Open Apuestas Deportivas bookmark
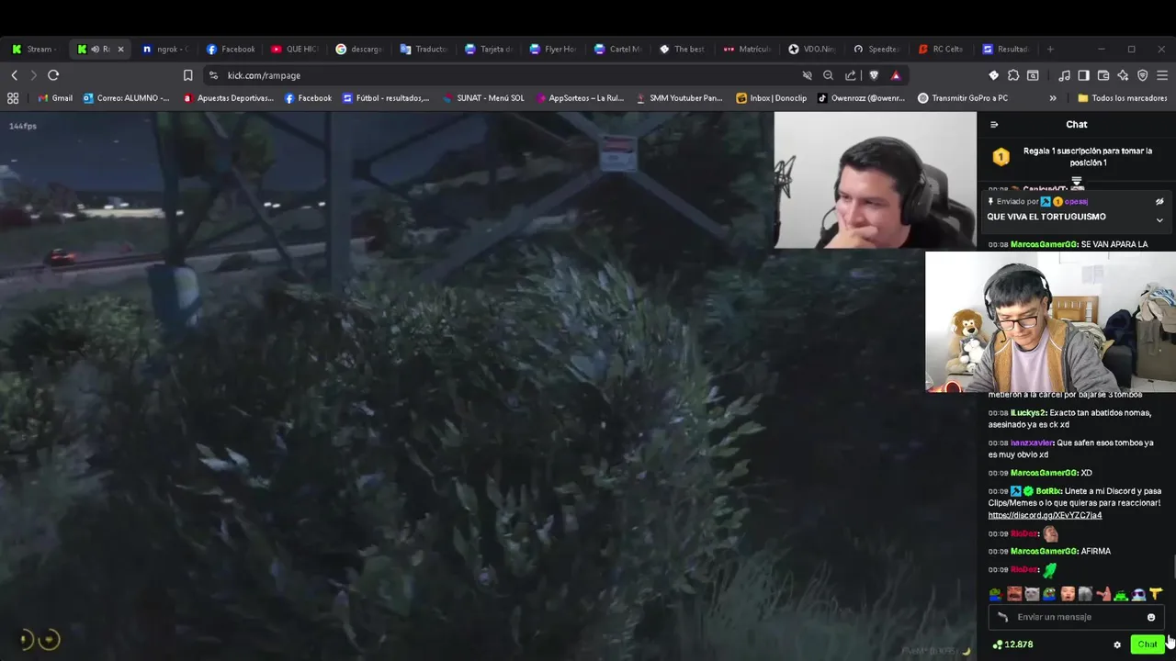The image size is (1176, 661). (228, 98)
